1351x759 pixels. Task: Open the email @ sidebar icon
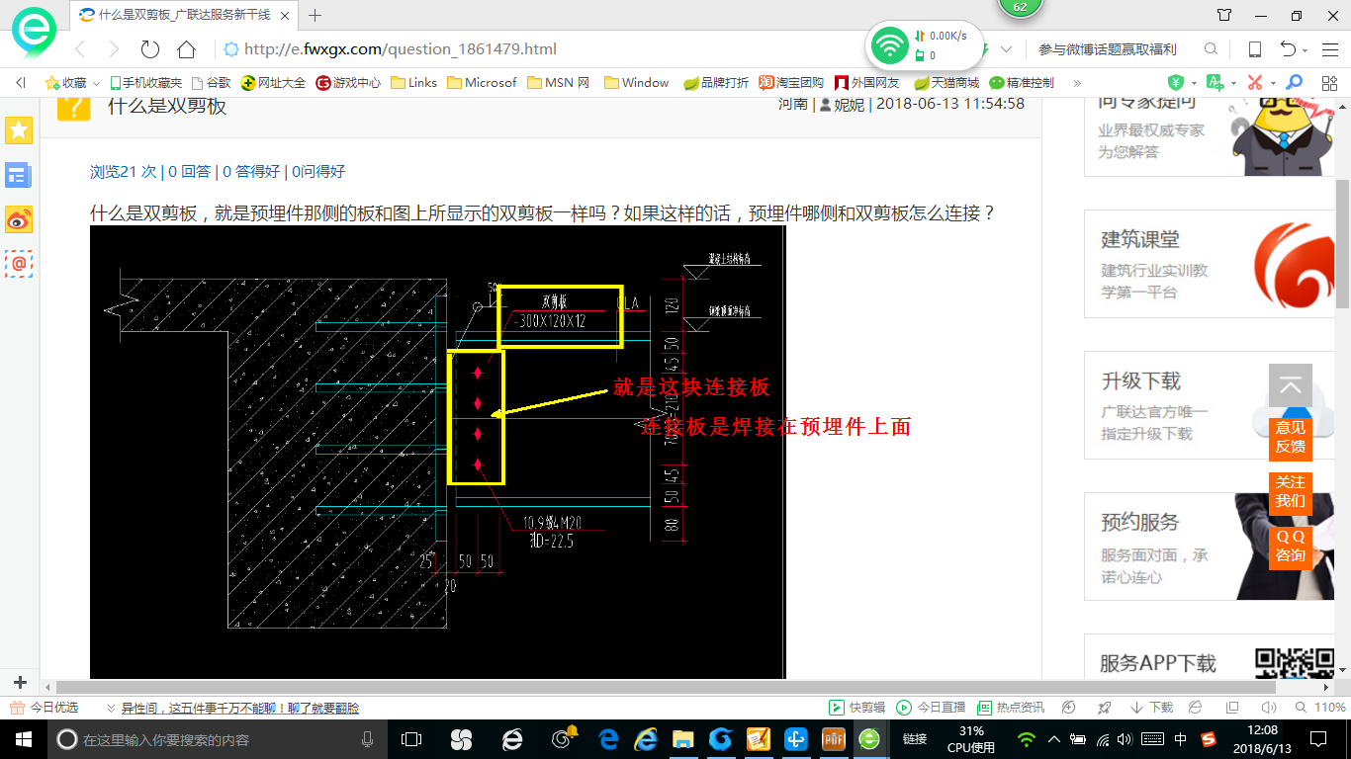click(19, 264)
